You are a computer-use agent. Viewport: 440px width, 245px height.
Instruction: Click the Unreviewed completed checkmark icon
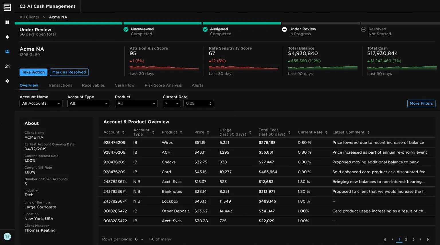click(x=126, y=29)
